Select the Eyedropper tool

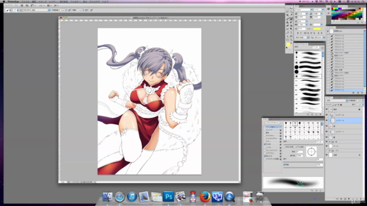[291, 15]
